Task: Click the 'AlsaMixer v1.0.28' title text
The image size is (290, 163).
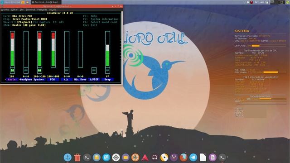Action: (60, 13)
